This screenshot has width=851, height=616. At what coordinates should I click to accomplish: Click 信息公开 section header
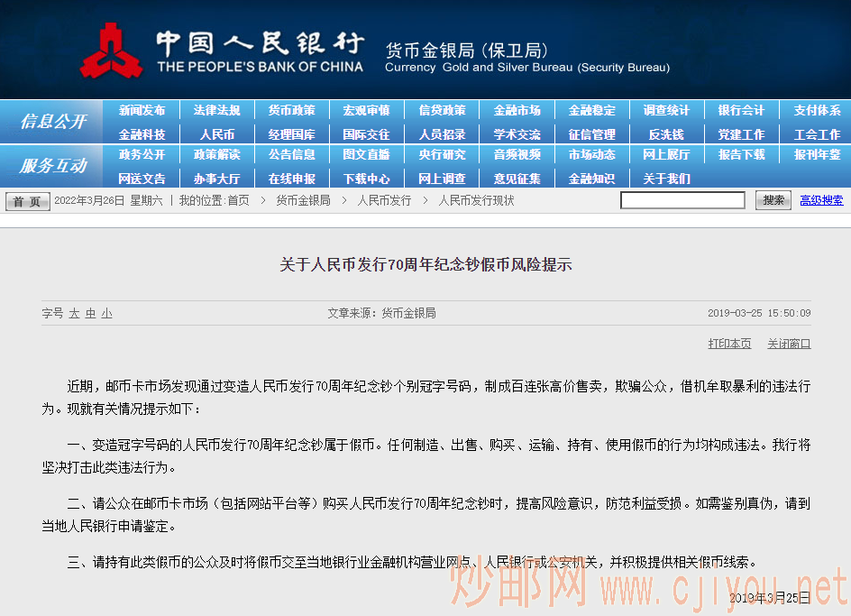[52, 122]
